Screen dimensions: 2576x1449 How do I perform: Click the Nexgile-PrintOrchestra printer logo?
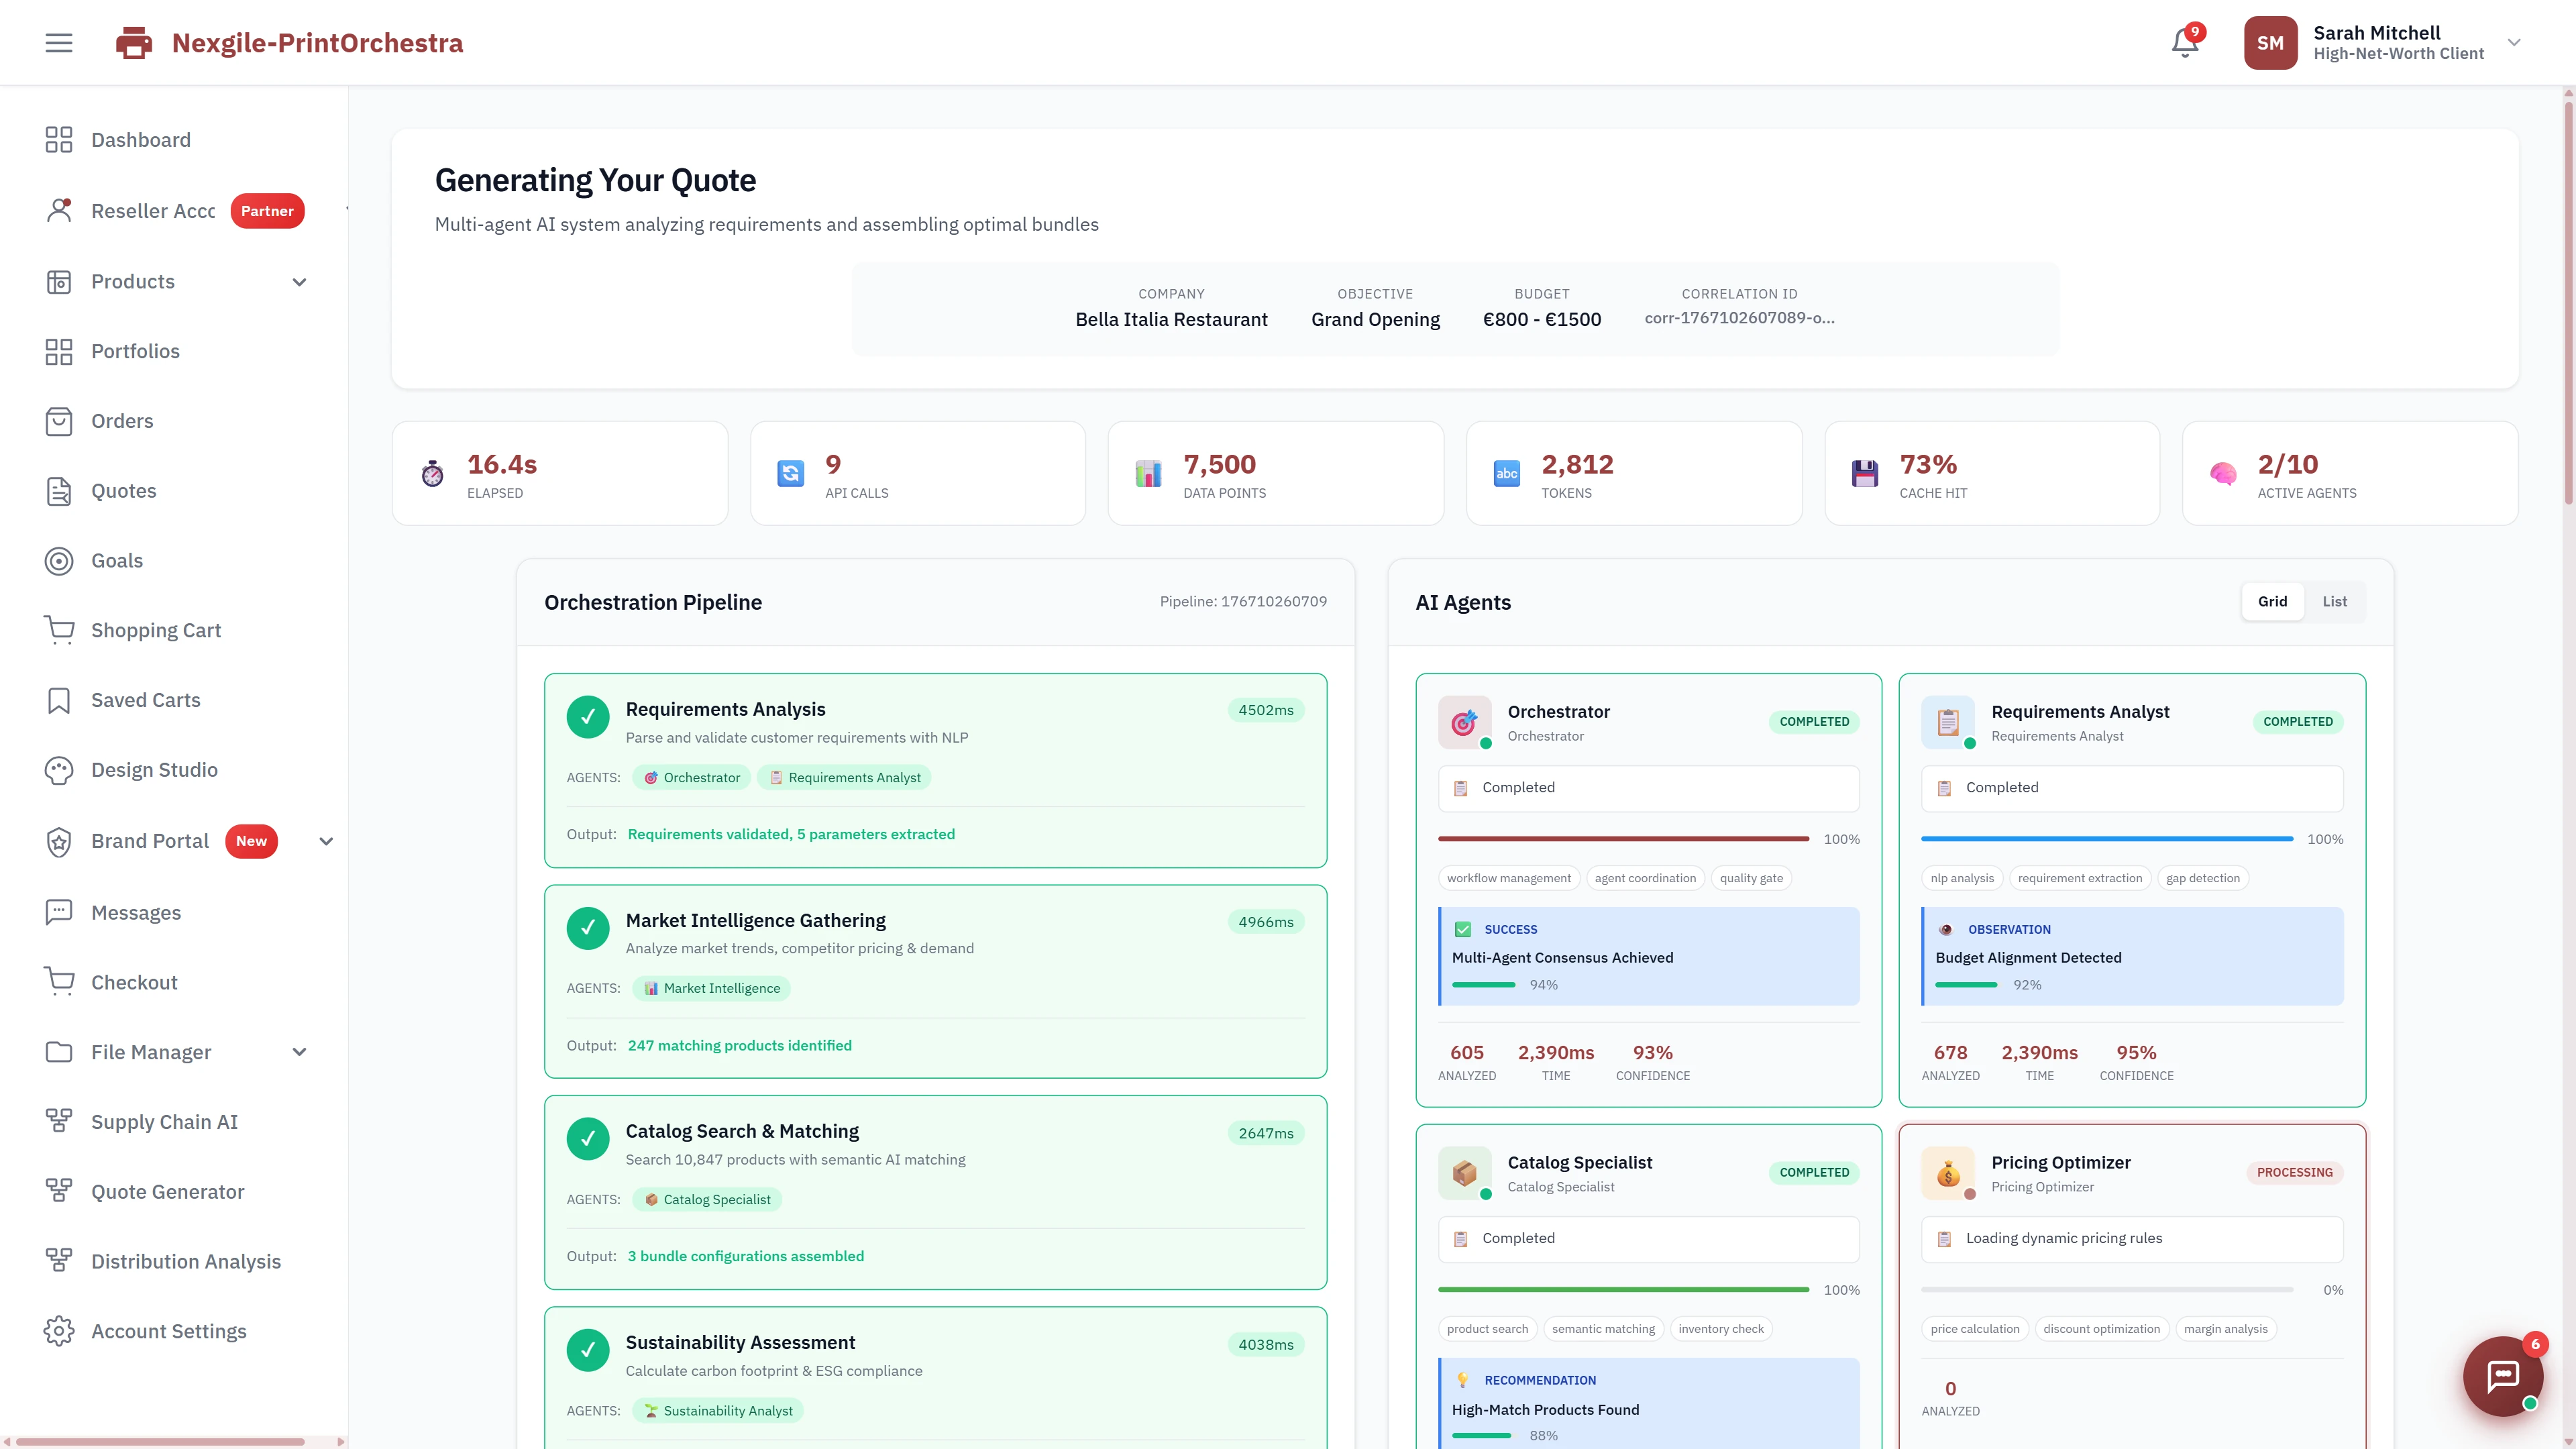tap(133, 42)
